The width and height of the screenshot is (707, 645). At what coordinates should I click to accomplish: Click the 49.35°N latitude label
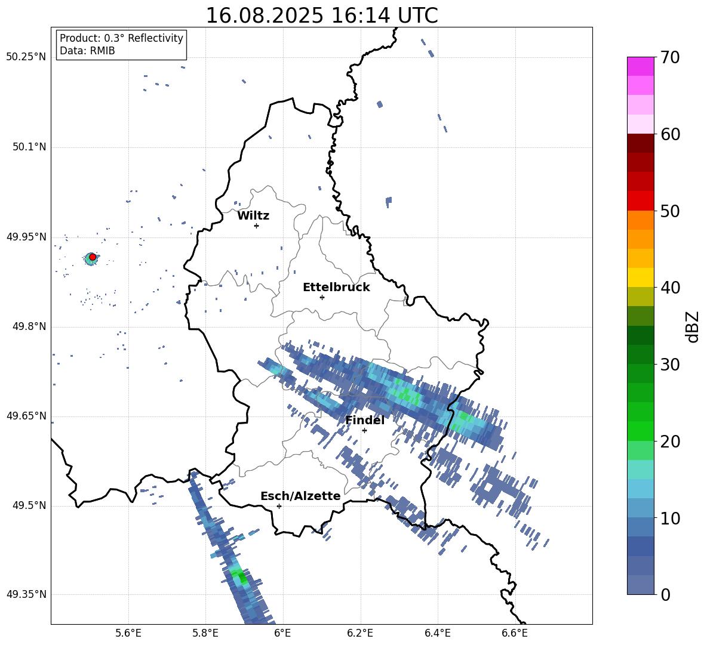click(x=26, y=594)
